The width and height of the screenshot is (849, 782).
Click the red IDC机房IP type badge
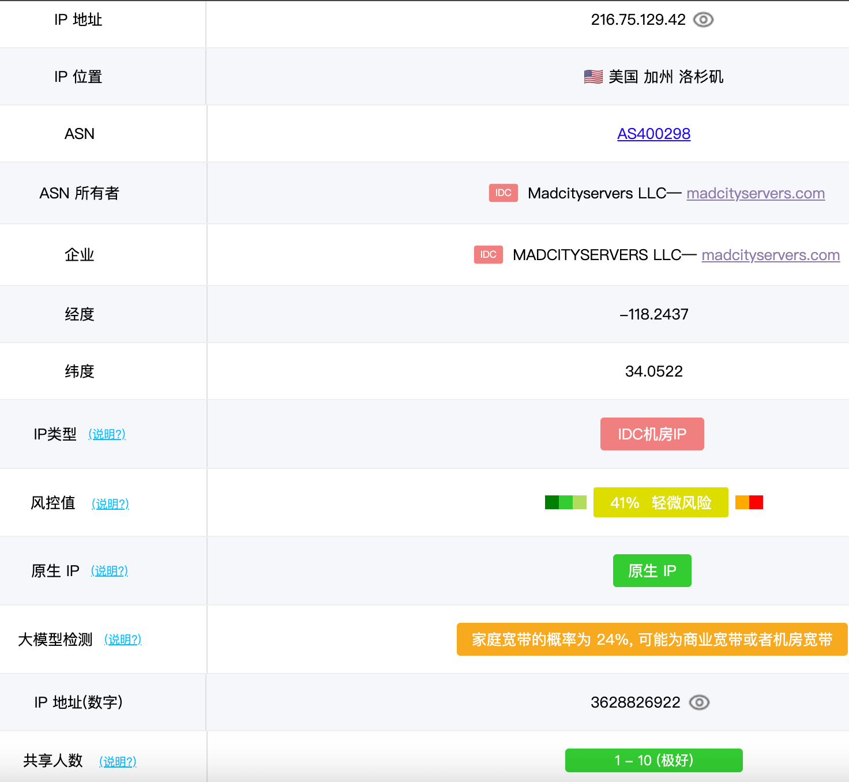[x=652, y=434]
